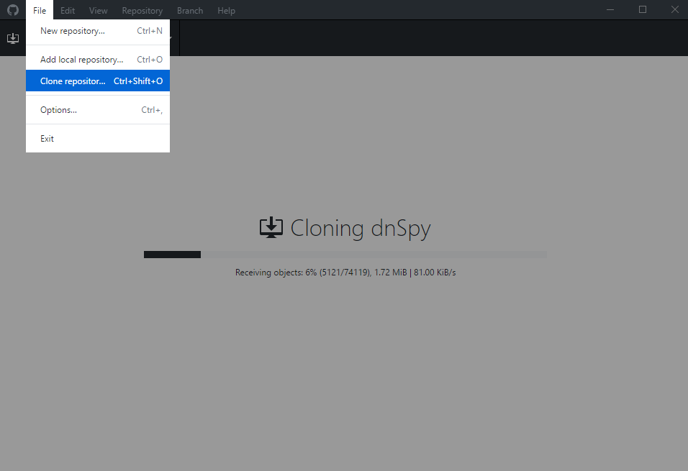Select Add local repository menu entry
This screenshot has height=471, width=688.
click(x=98, y=59)
